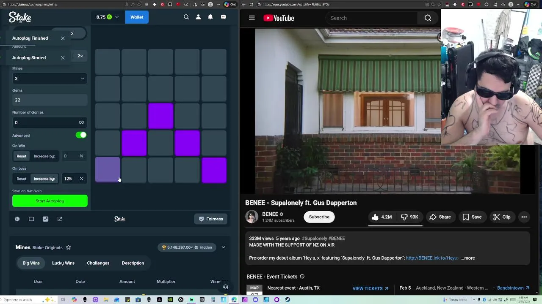Viewport: 542px width, 304px height.
Task: Favorite the Mines game with star
Action: pos(68,247)
